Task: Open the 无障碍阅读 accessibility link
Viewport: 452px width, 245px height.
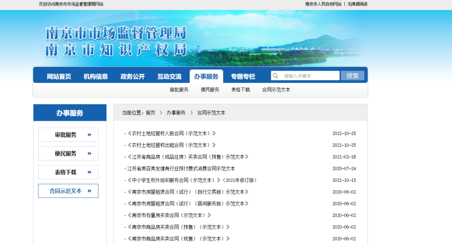Action: click(357, 4)
